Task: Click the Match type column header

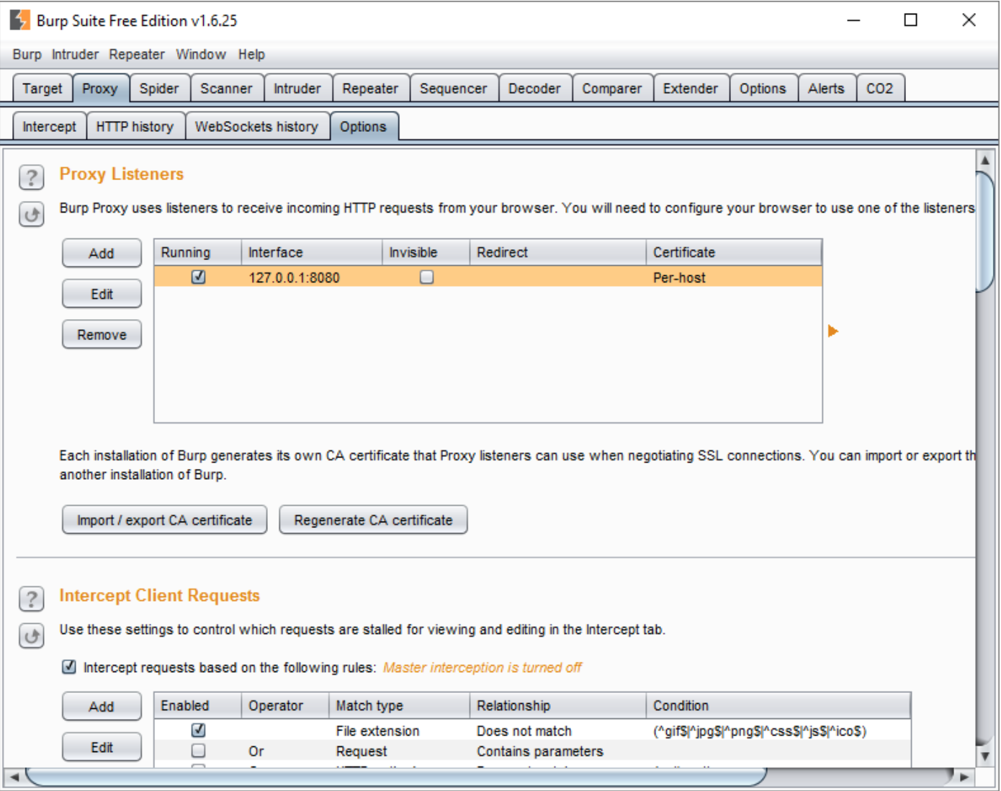Action: tap(399, 705)
